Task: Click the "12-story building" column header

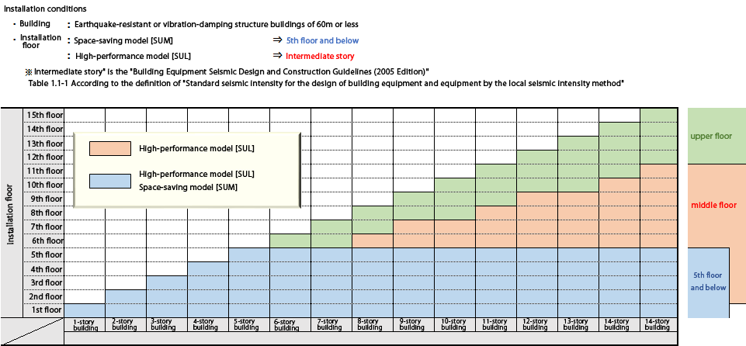Action: [x=536, y=324]
